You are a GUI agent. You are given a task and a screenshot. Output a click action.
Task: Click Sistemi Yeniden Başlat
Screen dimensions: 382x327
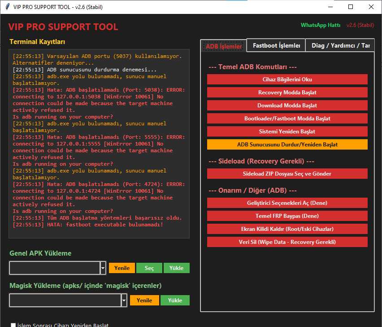click(287, 132)
